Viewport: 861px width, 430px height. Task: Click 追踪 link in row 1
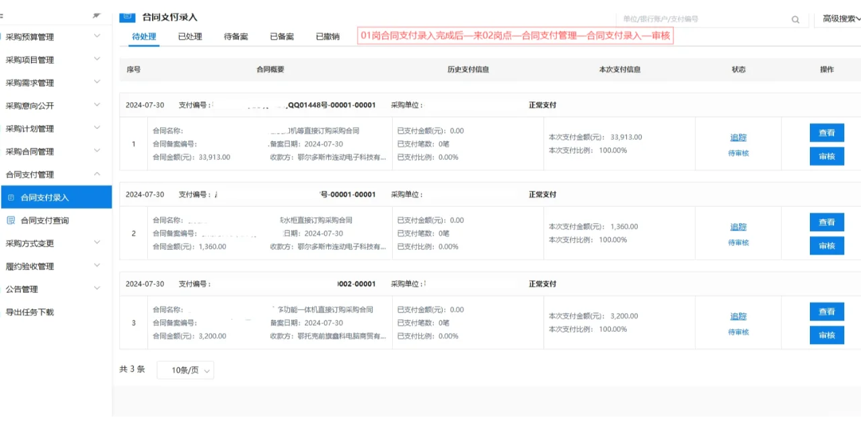coord(739,137)
